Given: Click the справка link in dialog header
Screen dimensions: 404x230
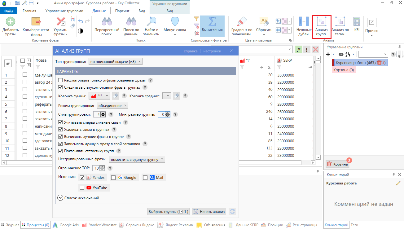Looking at the screenshot, I should click(190, 51).
